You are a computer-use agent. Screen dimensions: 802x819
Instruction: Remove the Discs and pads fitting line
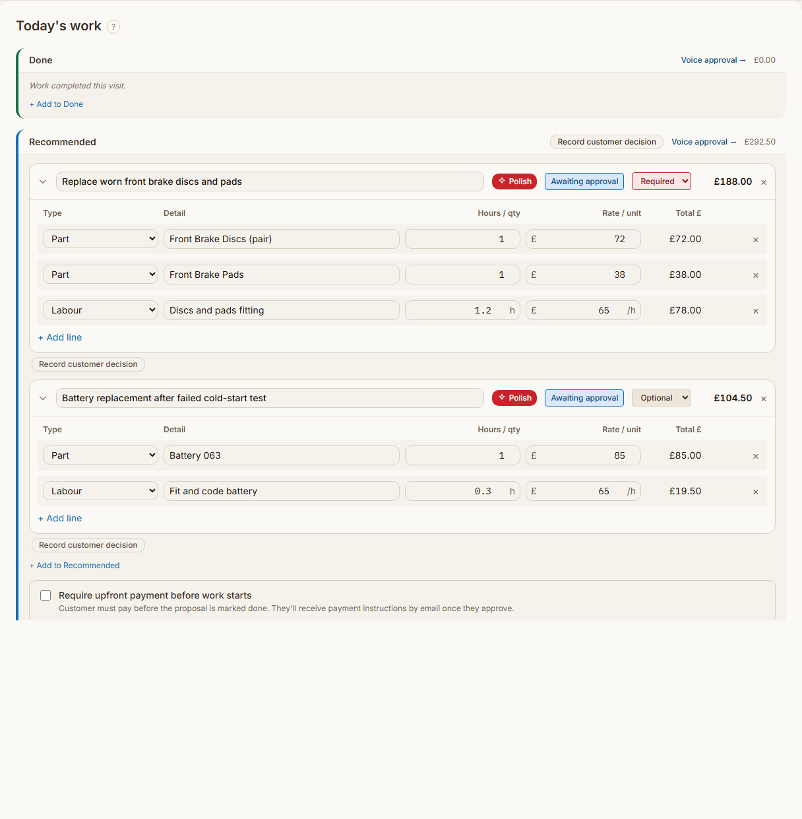pos(756,311)
